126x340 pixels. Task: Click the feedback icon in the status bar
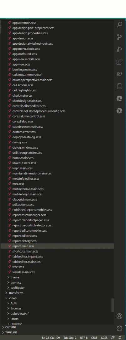click(113, 337)
